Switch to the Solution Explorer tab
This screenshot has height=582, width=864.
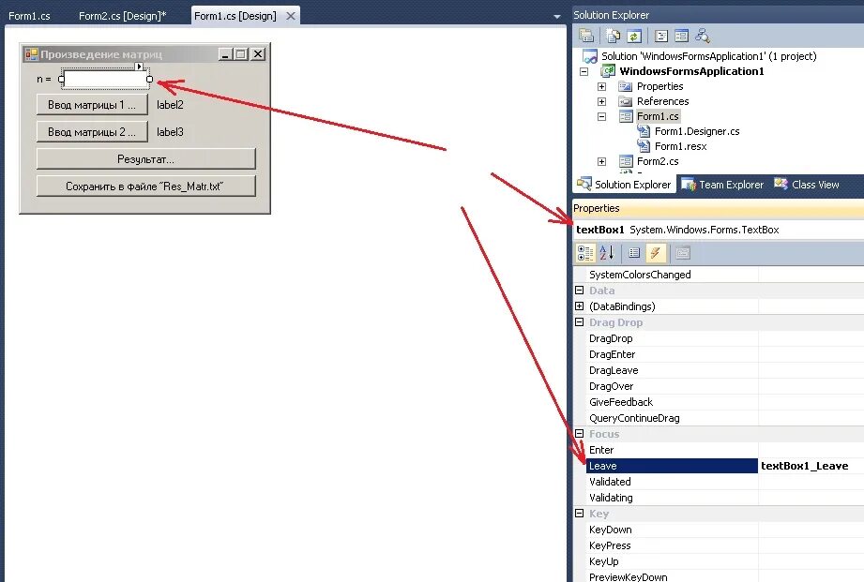(x=625, y=185)
